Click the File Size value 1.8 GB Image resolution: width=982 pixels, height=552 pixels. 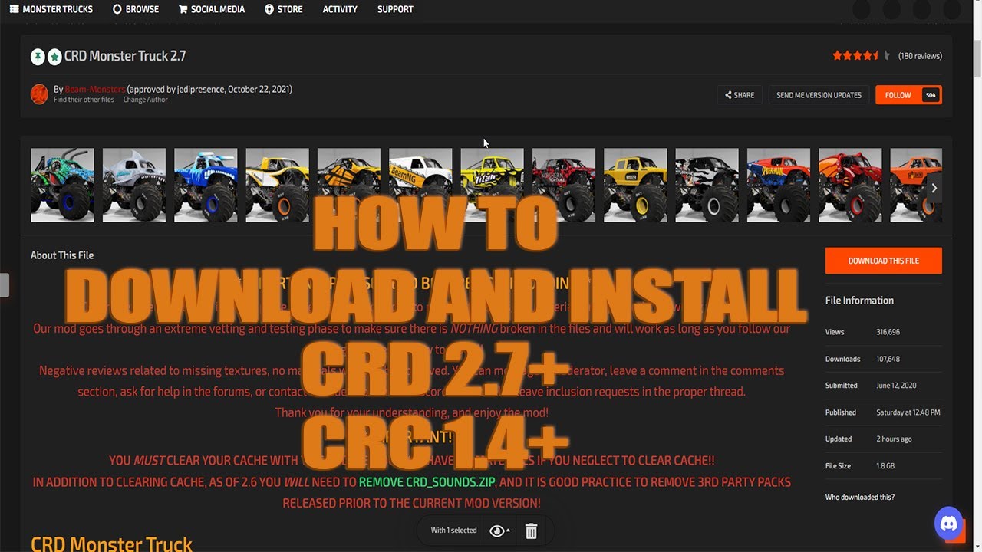click(x=885, y=466)
